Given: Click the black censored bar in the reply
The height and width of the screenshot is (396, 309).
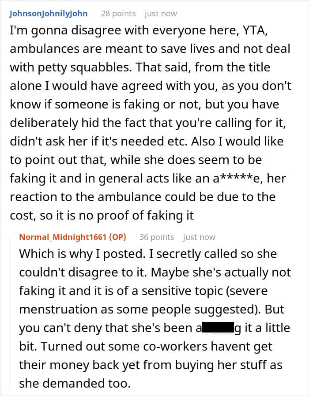Looking at the screenshot, I should (x=218, y=328).
